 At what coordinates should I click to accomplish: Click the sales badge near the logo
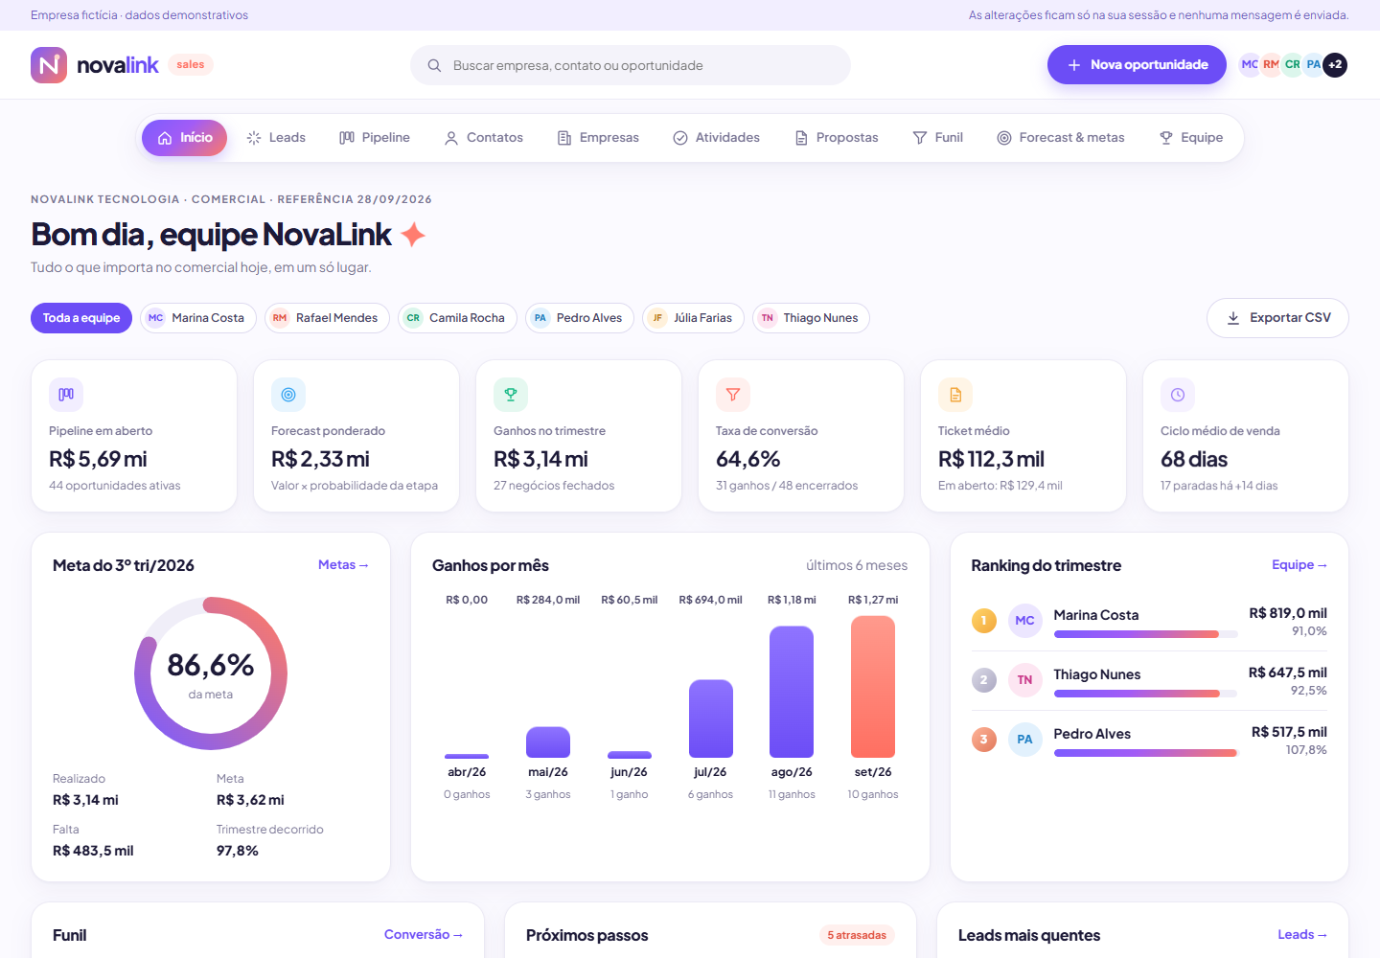[x=191, y=65]
